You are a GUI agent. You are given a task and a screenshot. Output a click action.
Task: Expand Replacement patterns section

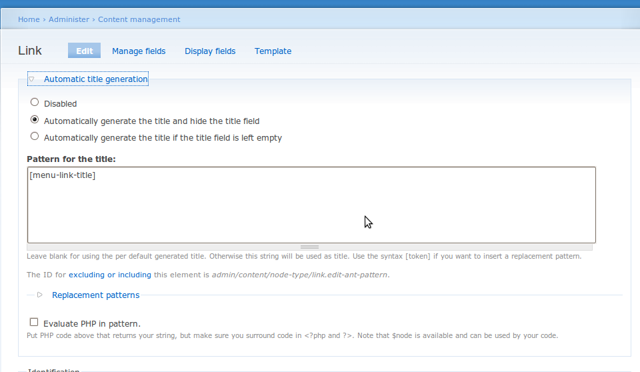coord(95,295)
